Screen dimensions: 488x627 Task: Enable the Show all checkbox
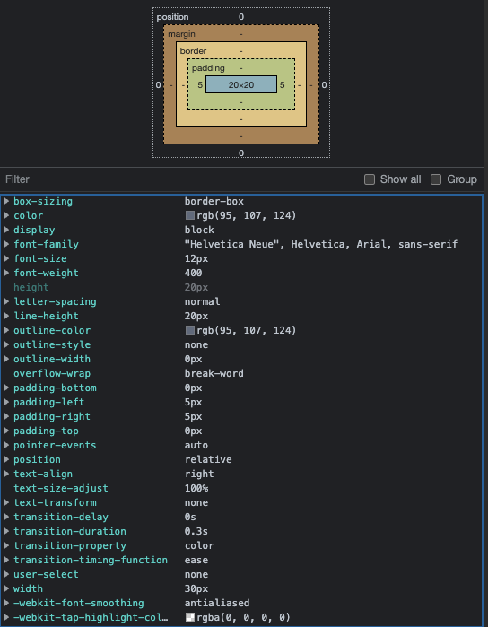370,179
